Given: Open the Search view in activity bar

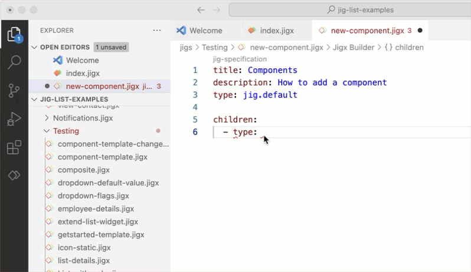Looking at the screenshot, I should 14,62.
